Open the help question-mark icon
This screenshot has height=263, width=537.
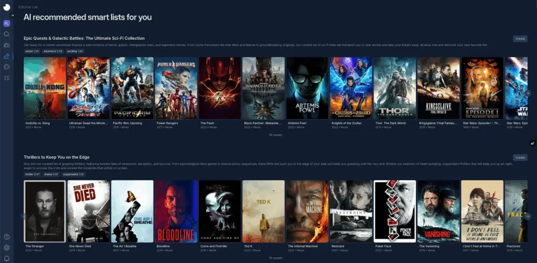[6, 237]
